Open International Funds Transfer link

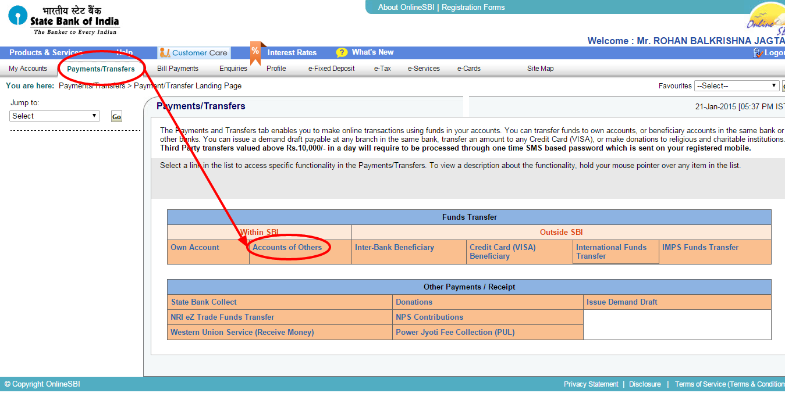(x=612, y=252)
